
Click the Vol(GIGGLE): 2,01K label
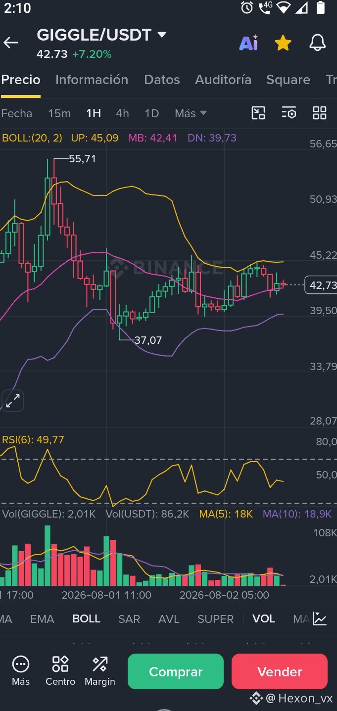49,514
